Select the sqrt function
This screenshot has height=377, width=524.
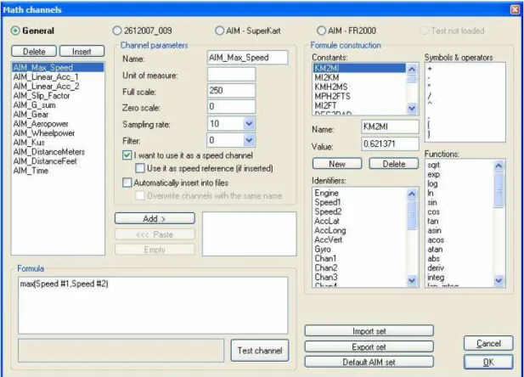[x=459, y=165]
